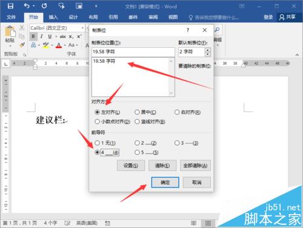
Task: Select leader option 5 radio
Action: pos(137,152)
